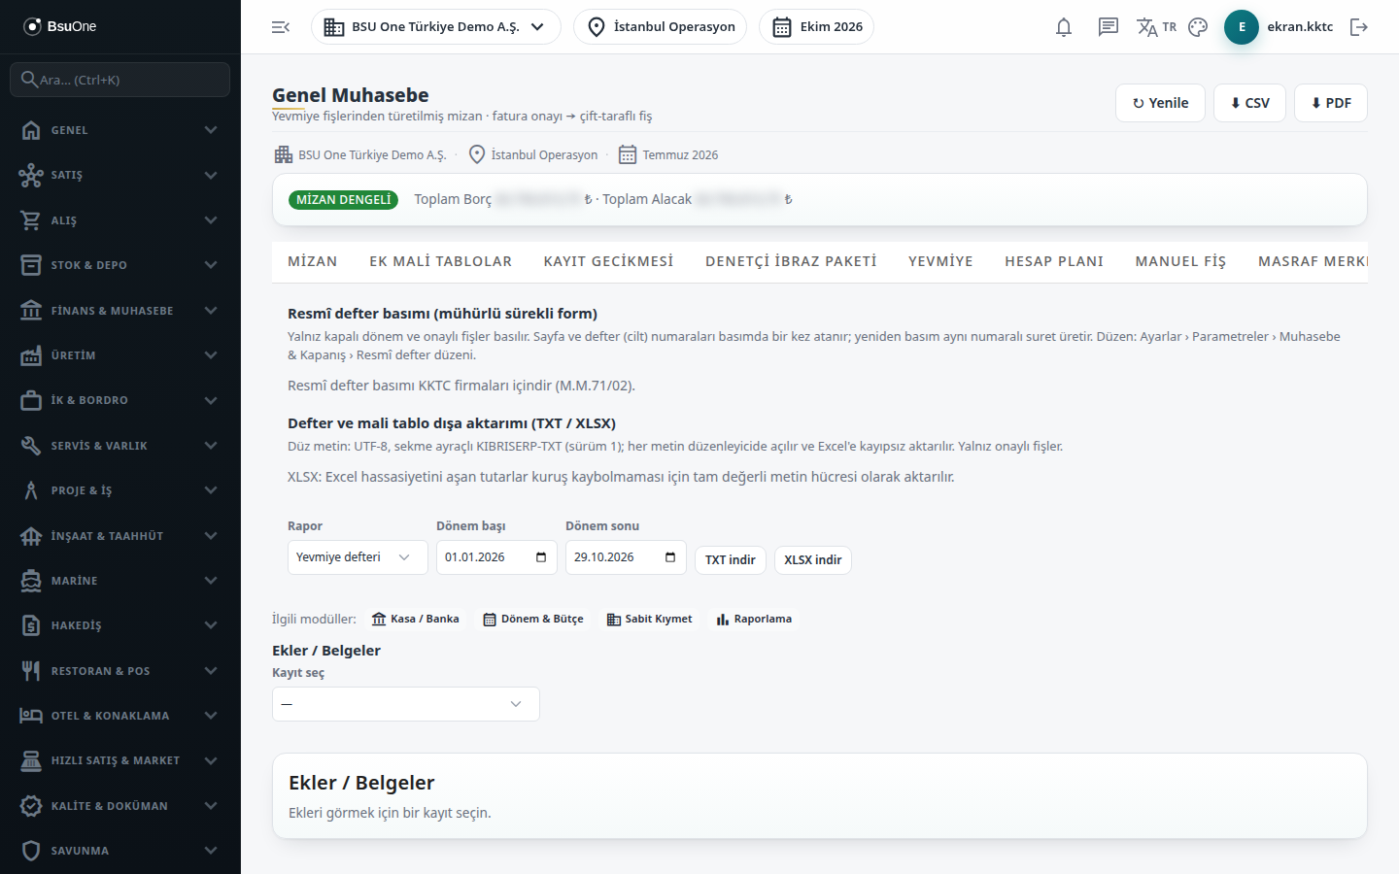Expand SAVUNMA sidebar section
The height and width of the screenshot is (874, 1399).
(x=120, y=851)
